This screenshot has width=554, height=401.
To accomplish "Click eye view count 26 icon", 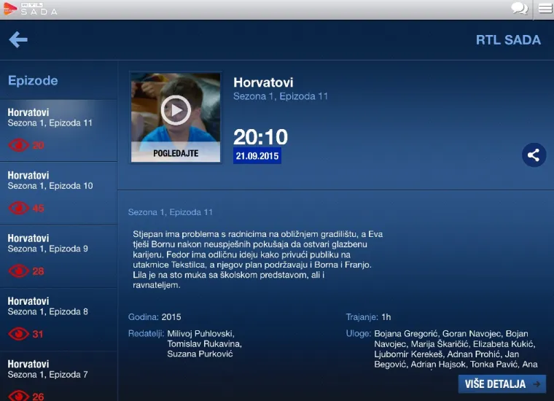I will tap(19, 396).
